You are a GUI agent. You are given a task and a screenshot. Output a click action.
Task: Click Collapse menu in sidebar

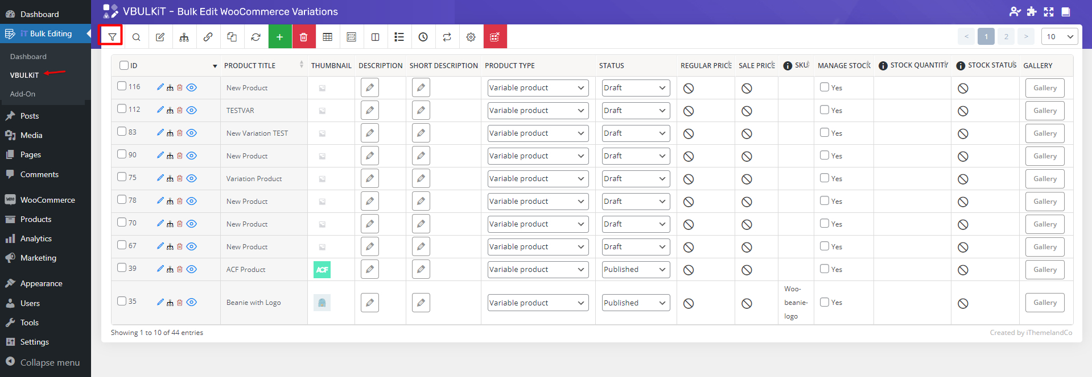coord(43,362)
